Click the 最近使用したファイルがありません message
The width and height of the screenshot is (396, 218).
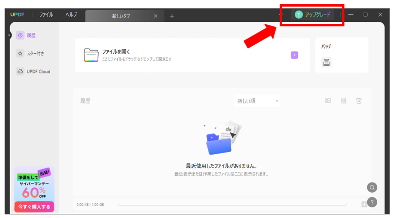(x=221, y=166)
